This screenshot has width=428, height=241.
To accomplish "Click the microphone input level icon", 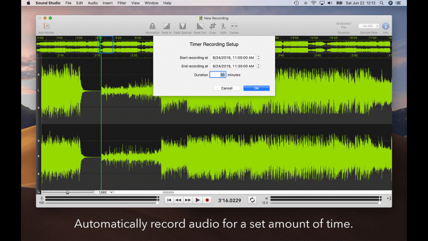I will coord(42,198).
